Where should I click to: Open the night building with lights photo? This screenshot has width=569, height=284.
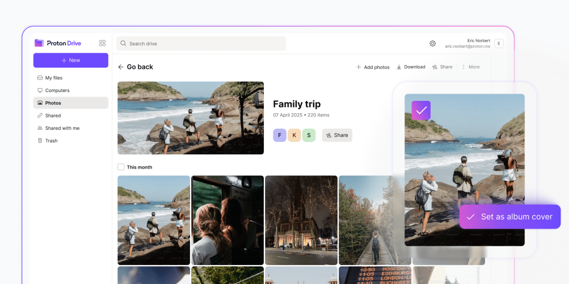tap(301, 220)
